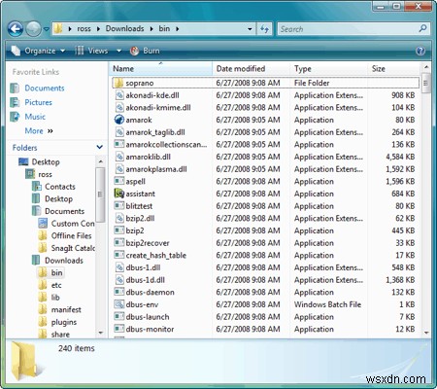Open Documents favorite link
The width and height of the screenshot is (437, 389).
click(45, 88)
